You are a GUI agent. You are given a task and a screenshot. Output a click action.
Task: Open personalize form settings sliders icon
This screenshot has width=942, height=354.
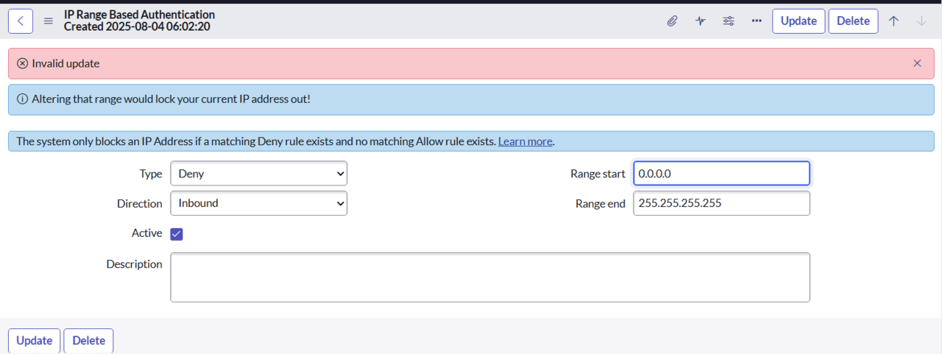[729, 21]
